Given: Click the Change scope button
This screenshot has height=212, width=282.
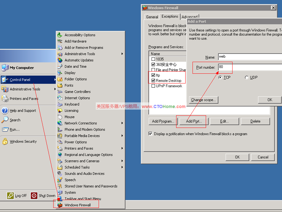Looking at the screenshot, I should [204, 100].
